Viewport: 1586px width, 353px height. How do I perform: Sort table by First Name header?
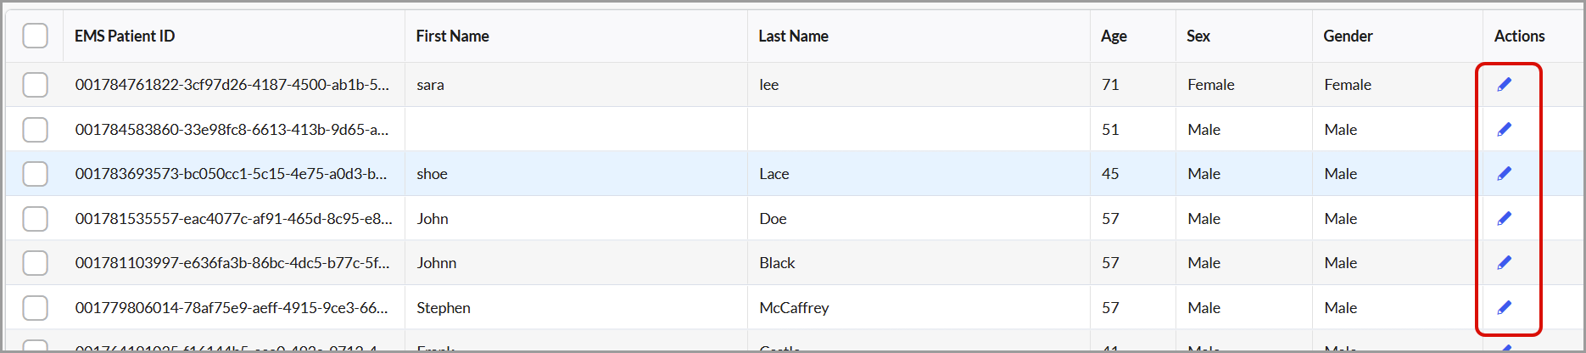(x=452, y=36)
